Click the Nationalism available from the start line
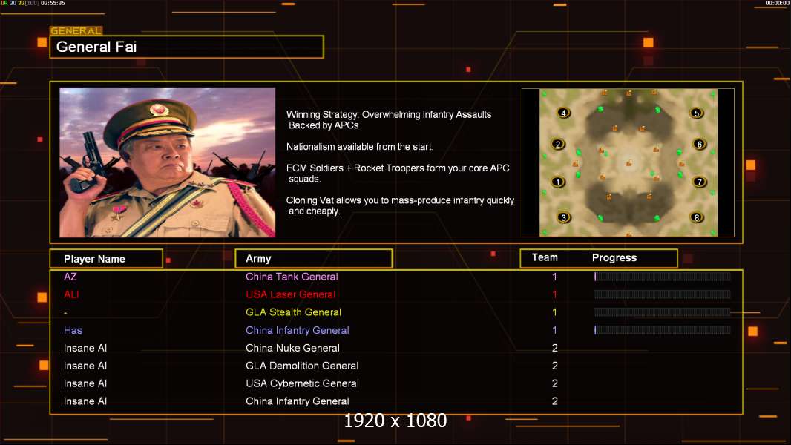The height and width of the screenshot is (445, 791). (360, 147)
